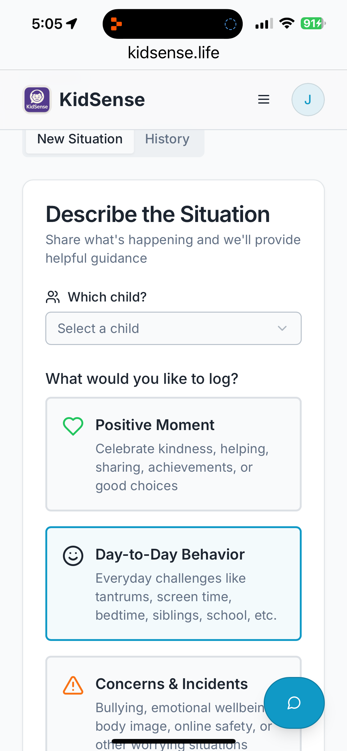Image resolution: width=347 pixels, height=751 pixels.
Task: Tap the people icon beside Which child
Action: [x=53, y=297]
